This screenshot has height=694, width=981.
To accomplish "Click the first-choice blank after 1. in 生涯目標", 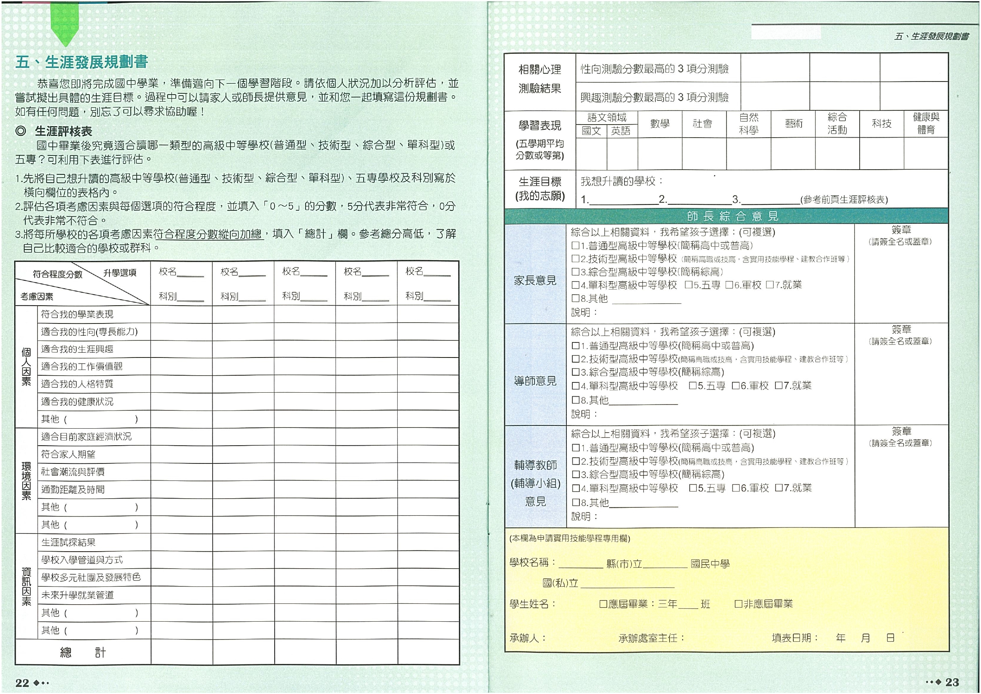I will [x=624, y=200].
